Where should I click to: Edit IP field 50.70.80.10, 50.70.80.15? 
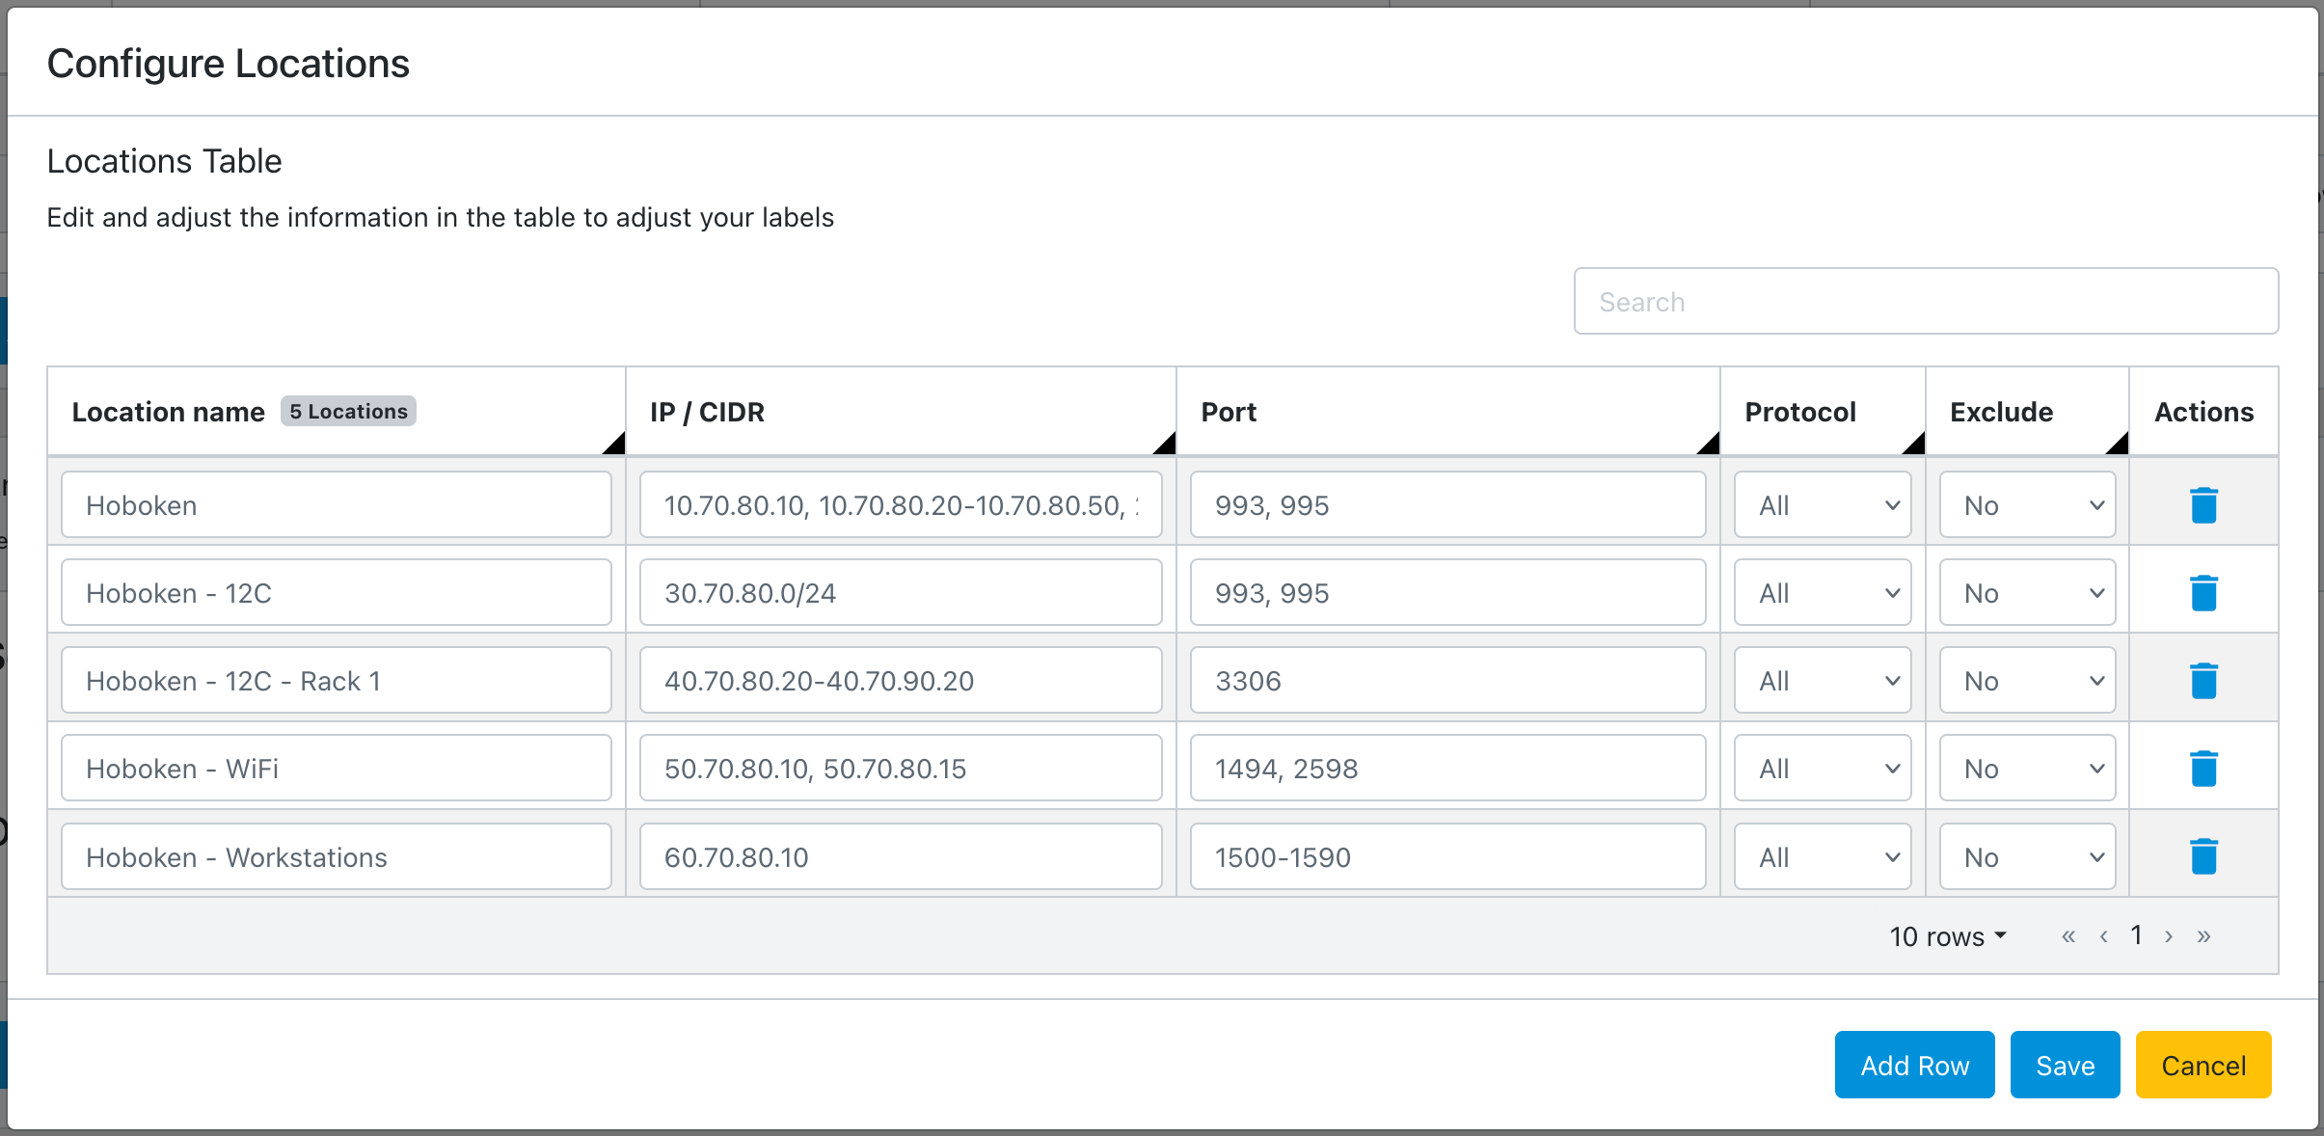(x=901, y=769)
